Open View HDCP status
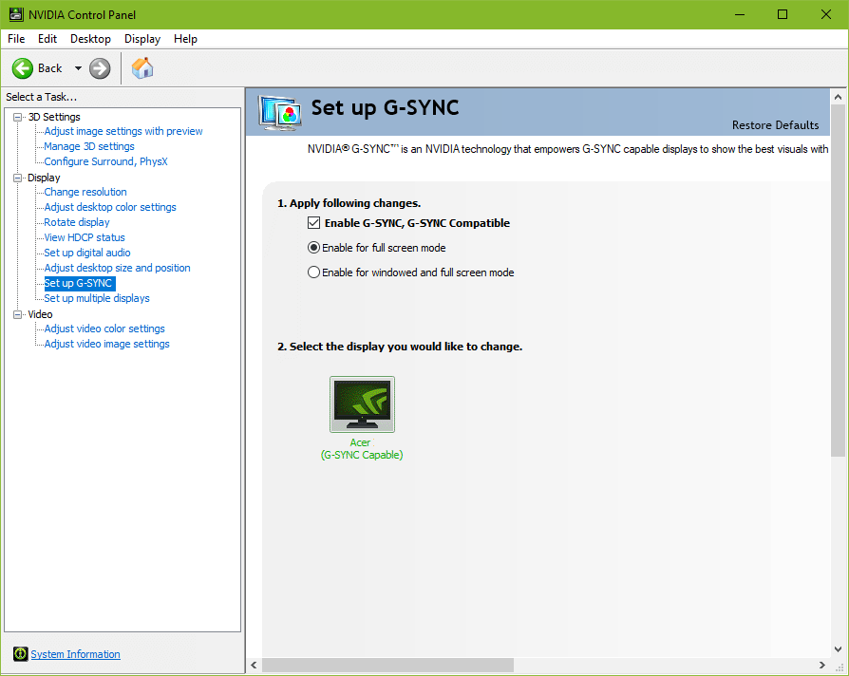Screen dimensions: 849x676 [85, 237]
